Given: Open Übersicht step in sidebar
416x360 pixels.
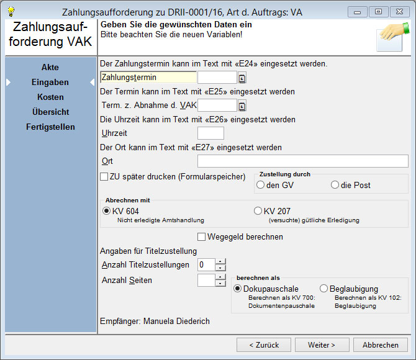Looking at the screenshot, I should pos(50,112).
